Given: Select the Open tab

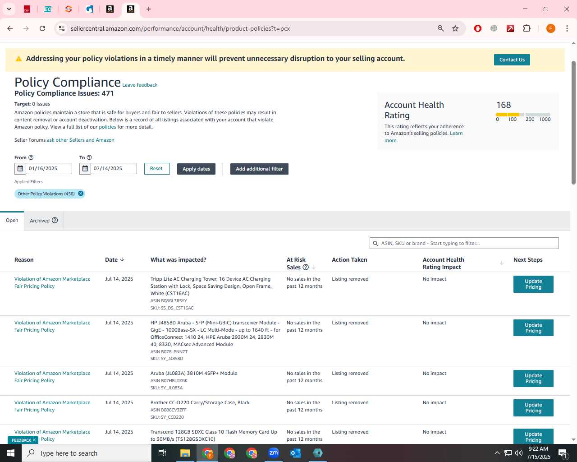Looking at the screenshot, I should coord(12,221).
